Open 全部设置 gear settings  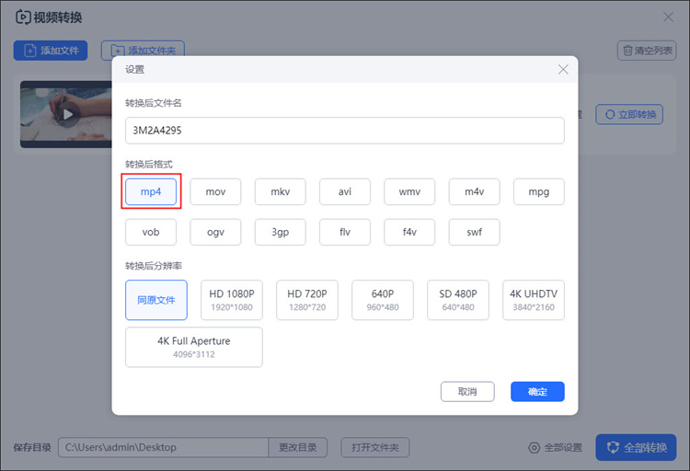tap(556, 448)
